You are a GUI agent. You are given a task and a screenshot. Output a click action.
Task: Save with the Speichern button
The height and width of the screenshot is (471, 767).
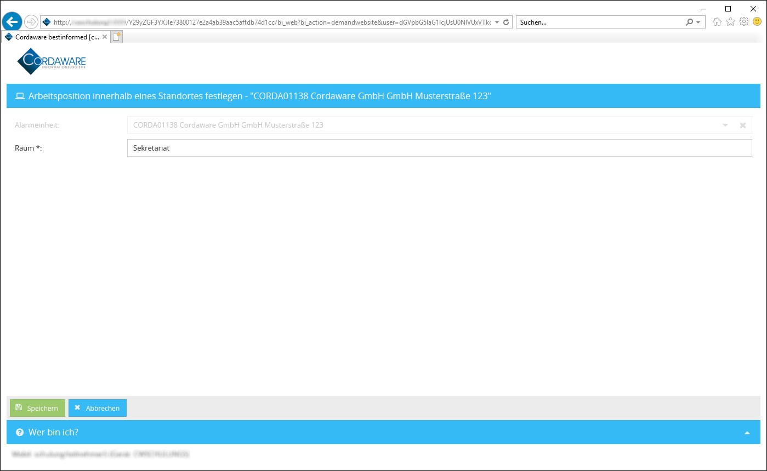pos(37,408)
